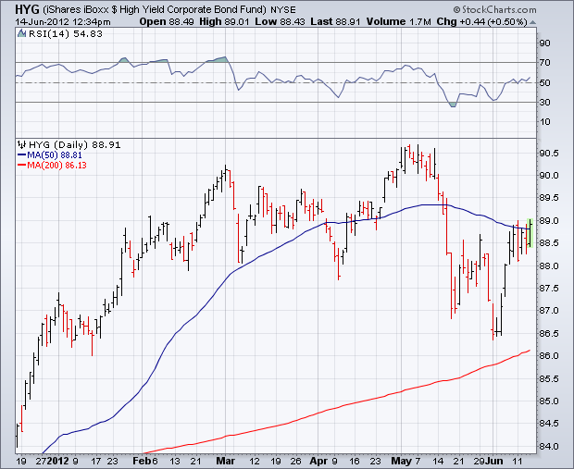
Task: Click the Feb month label on date axis
Action: coord(142,461)
